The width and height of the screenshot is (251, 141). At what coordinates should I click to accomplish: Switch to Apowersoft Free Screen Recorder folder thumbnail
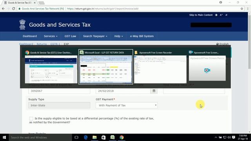pyautogui.click(x=160, y=67)
